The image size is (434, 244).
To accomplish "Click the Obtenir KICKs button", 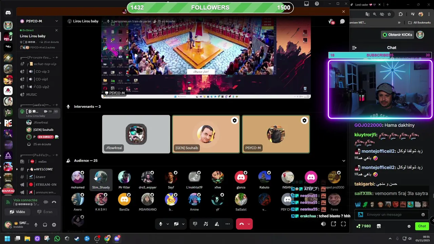I will [398, 35].
